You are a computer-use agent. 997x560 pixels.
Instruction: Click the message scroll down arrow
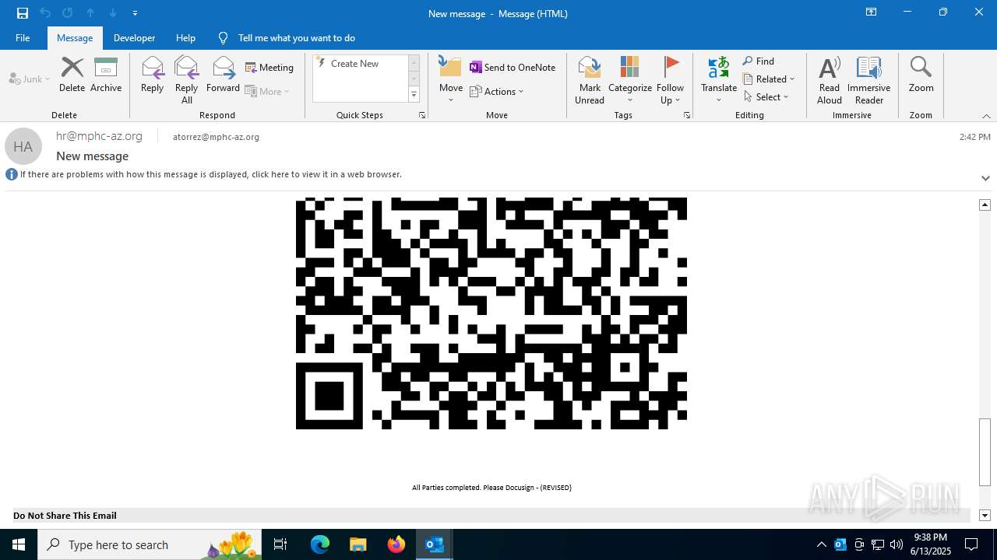(985, 515)
